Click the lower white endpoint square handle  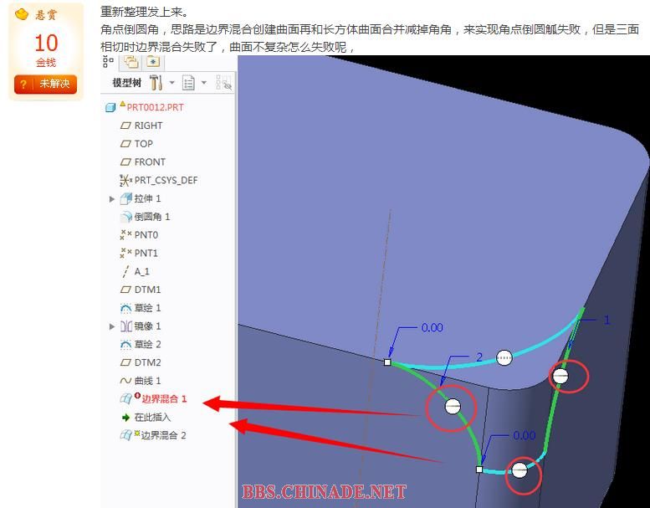click(479, 470)
